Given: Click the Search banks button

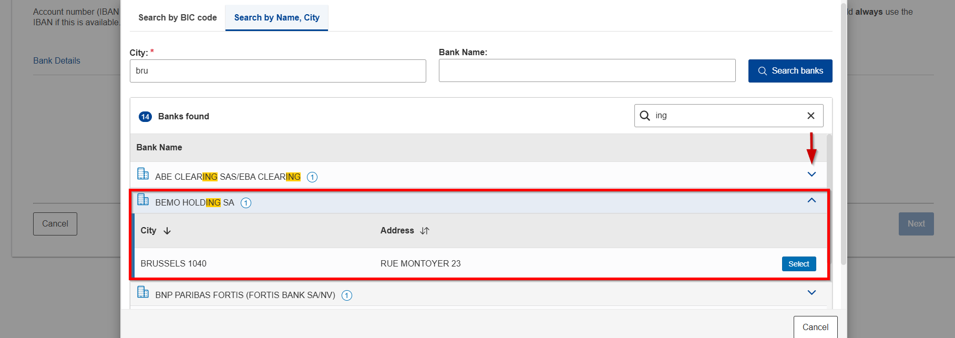Looking at the screenshot, I should click(x=790, y=71).
